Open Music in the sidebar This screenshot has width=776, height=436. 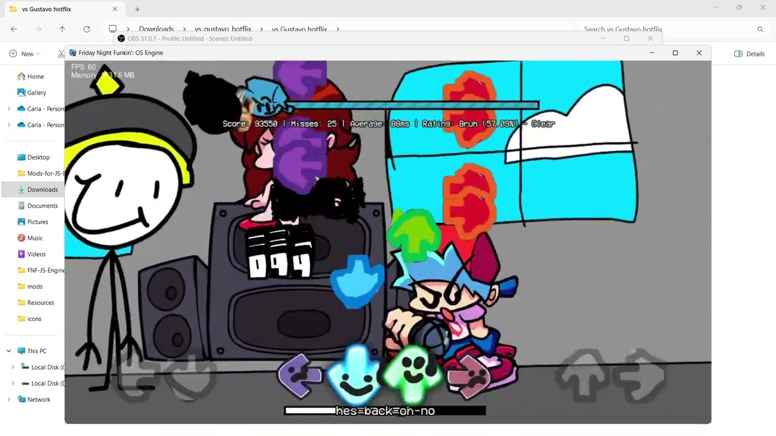(x=35, y=238)
